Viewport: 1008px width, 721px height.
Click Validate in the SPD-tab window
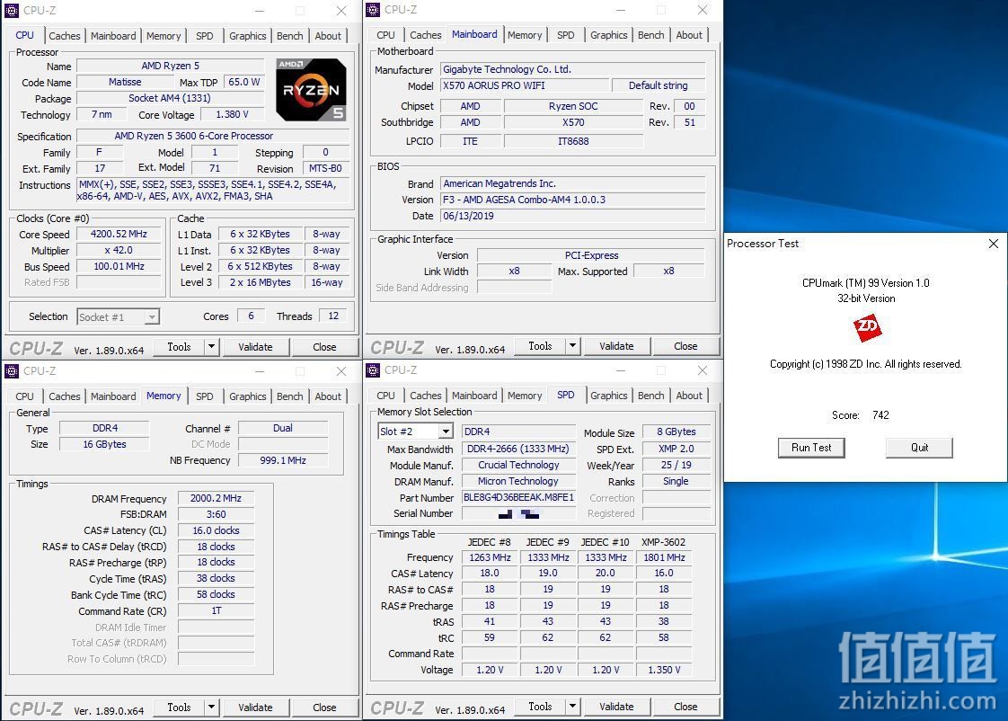[616, 707]
